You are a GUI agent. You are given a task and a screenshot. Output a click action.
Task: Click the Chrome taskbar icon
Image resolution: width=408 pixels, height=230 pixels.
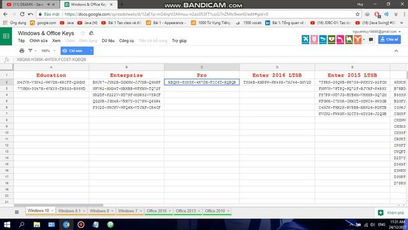(x=66, y=224)
